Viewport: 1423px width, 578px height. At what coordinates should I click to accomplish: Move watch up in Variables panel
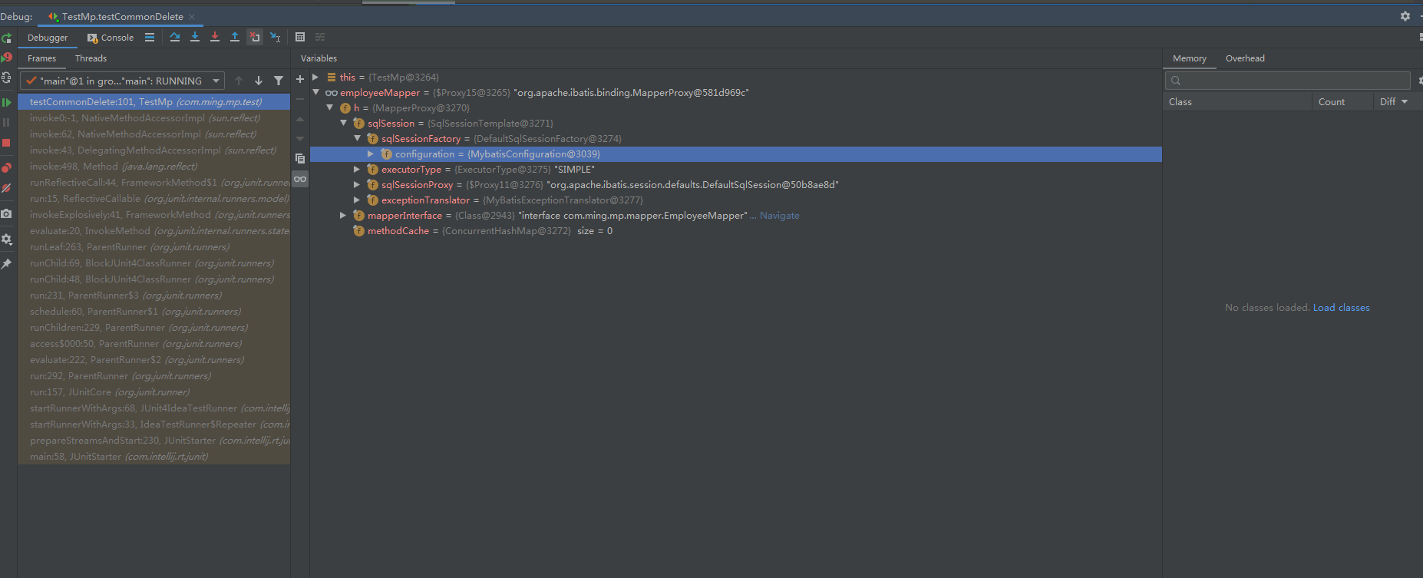point(300,119)
